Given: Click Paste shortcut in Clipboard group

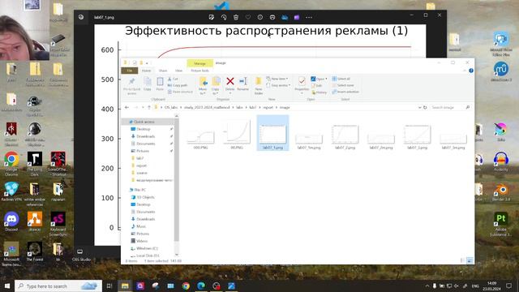Looking at the screenshot, I should pos(180,92).
